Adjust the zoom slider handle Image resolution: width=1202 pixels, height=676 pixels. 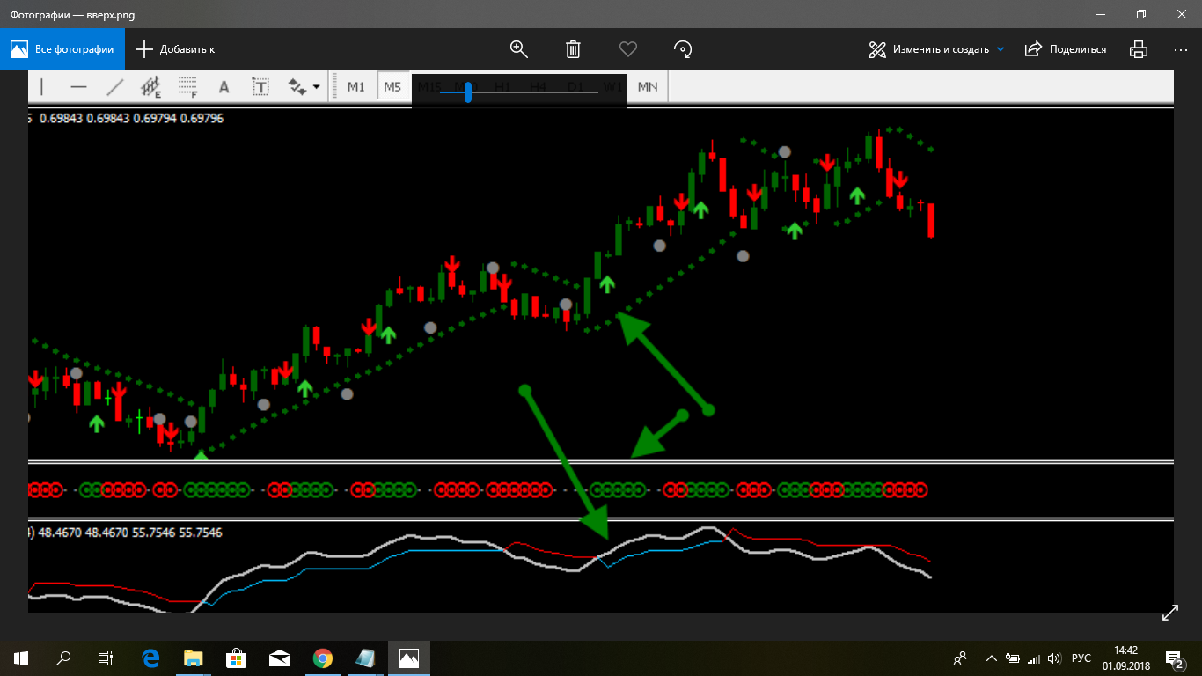pyautogui.click(x=468, y=92)
